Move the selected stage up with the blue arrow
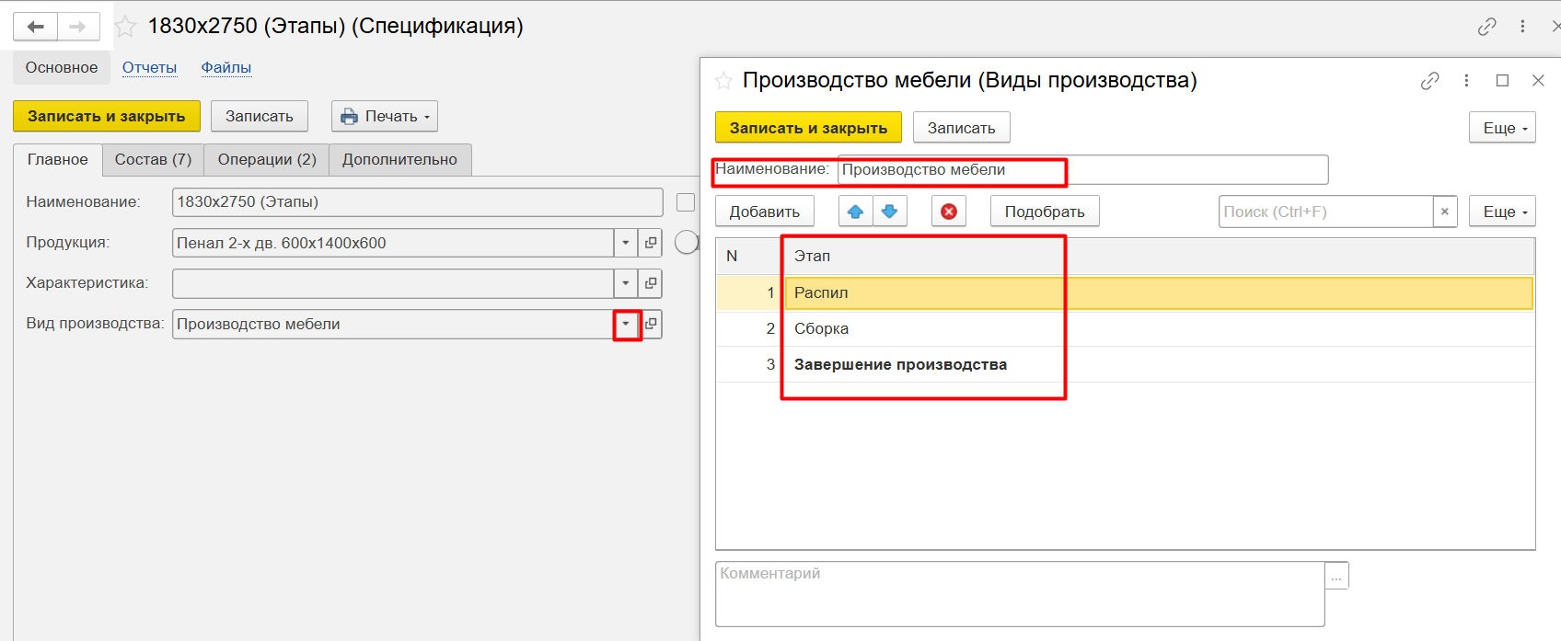 tap(855, 212)
